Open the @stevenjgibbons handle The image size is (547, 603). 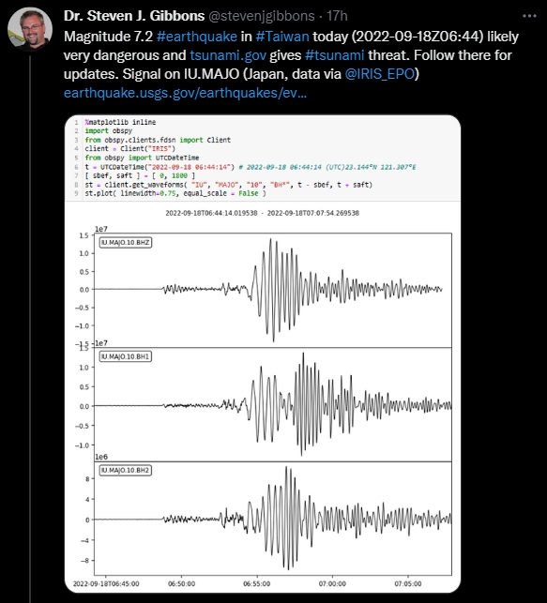[262, 16]
